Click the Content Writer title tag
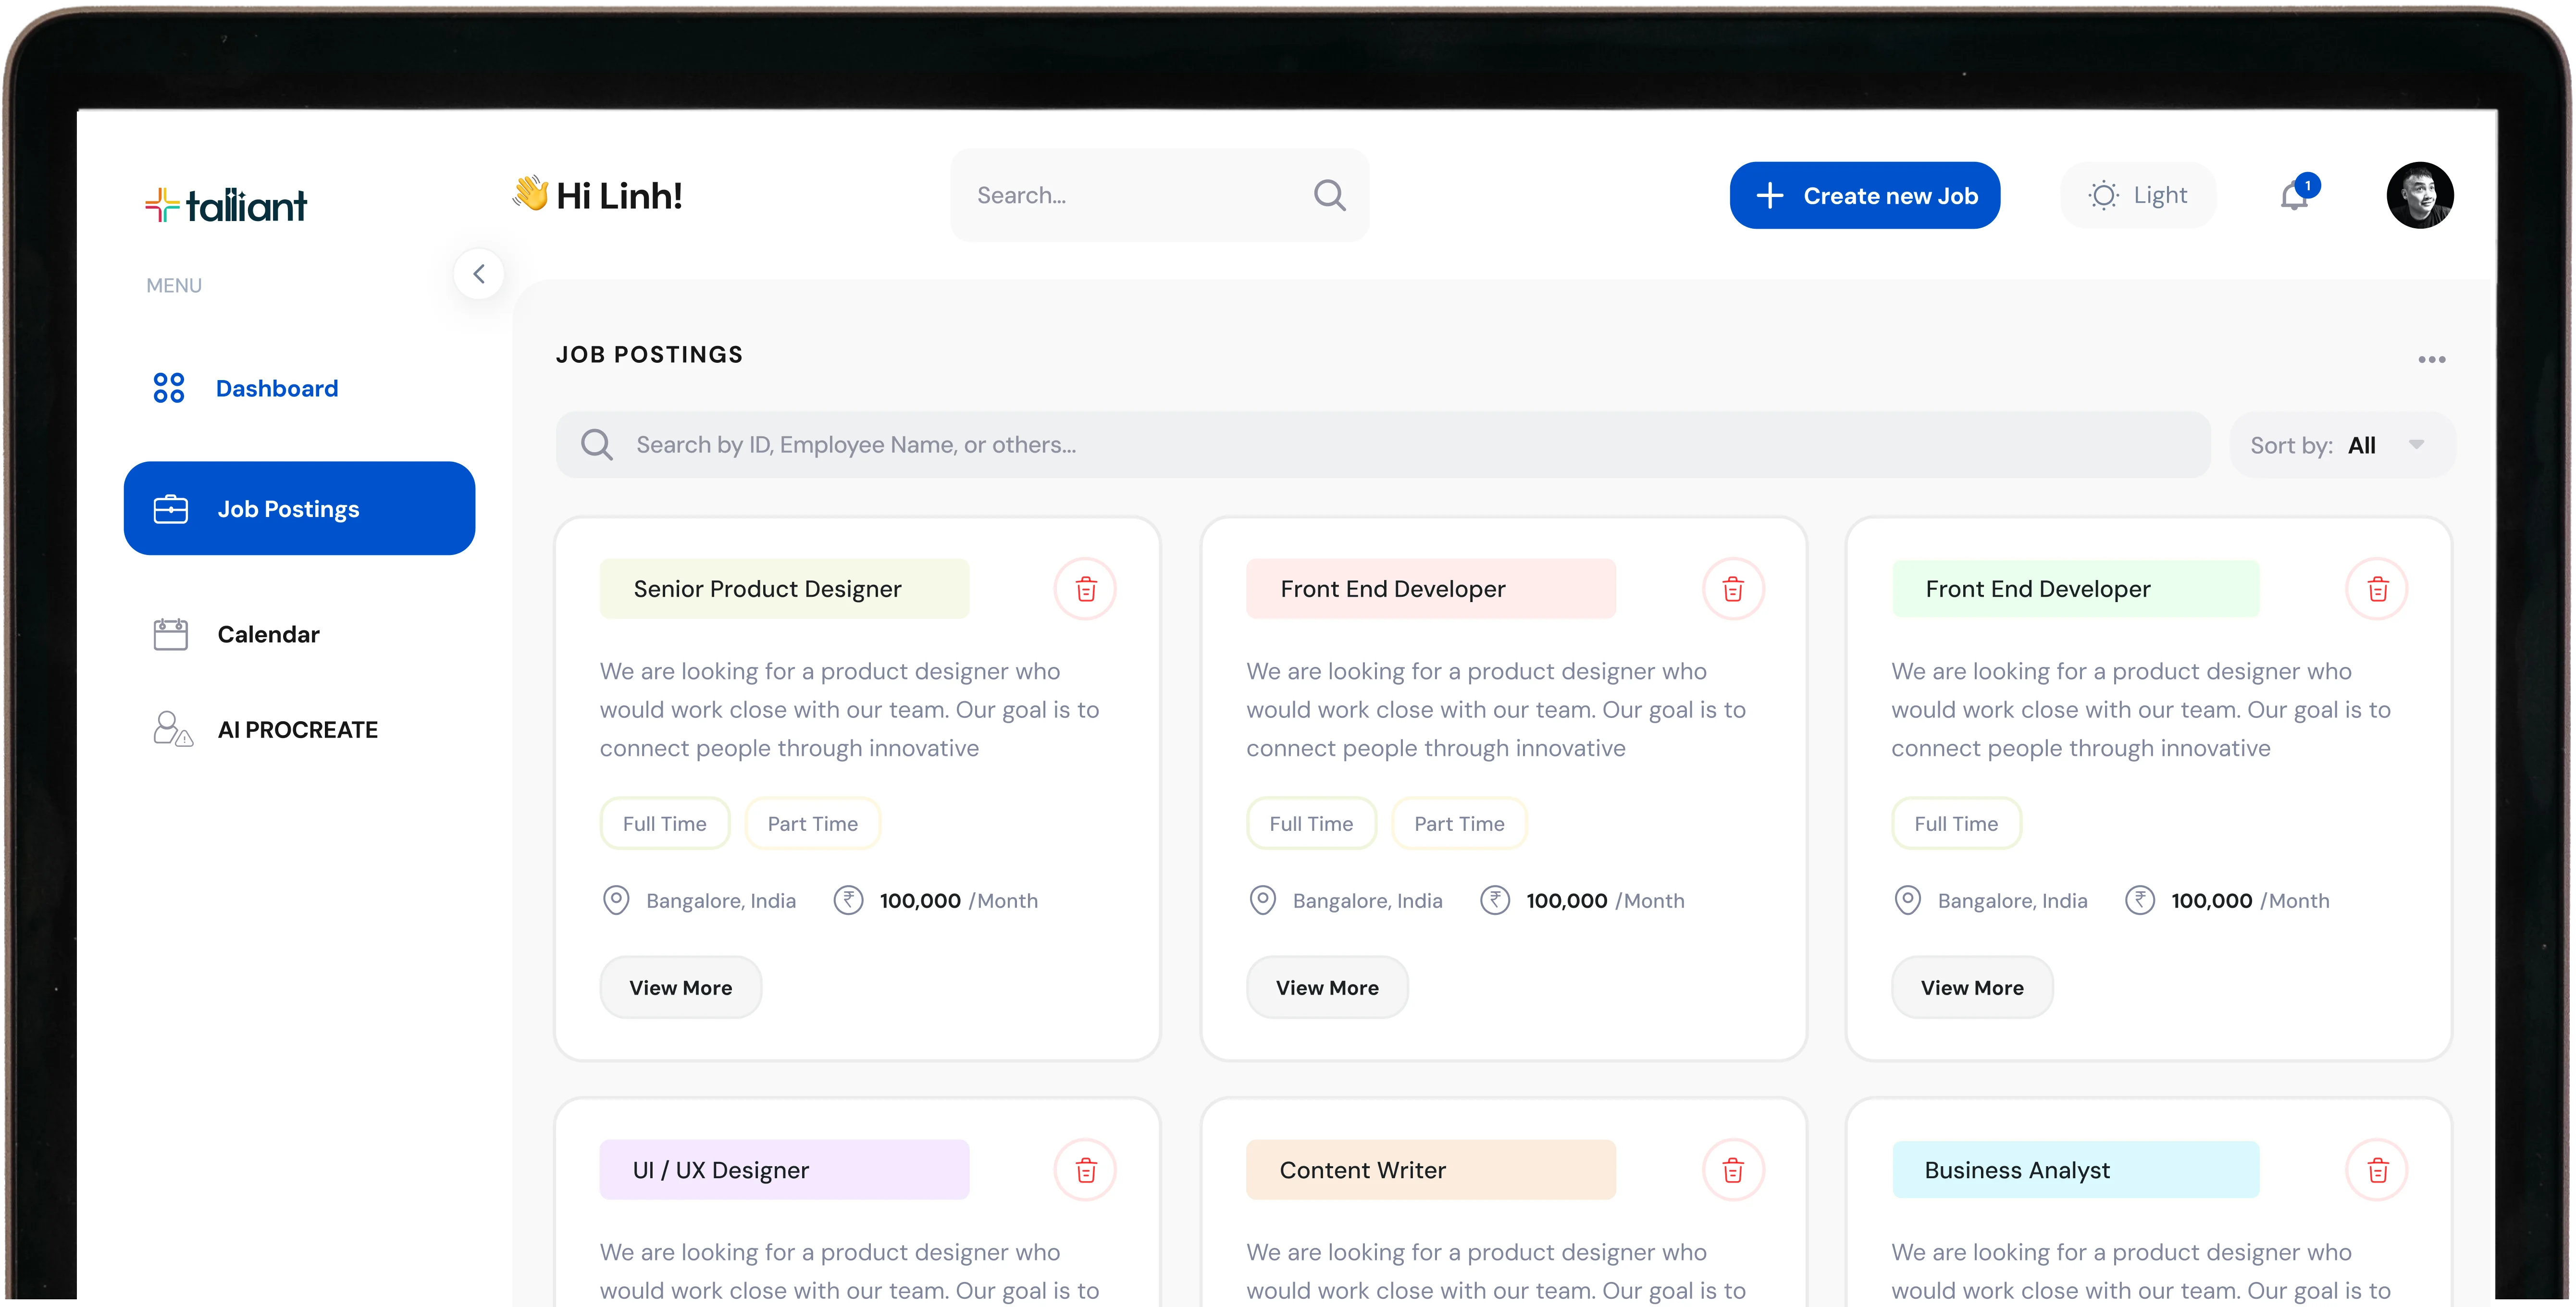This screenshot has height=1307, width=2576. tap(1431, 1170)
